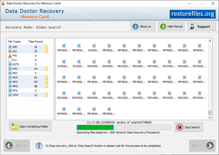Open the folder icon in the MPG row
This screenshot has width=219, height=155.
click(x=46, y=86)
